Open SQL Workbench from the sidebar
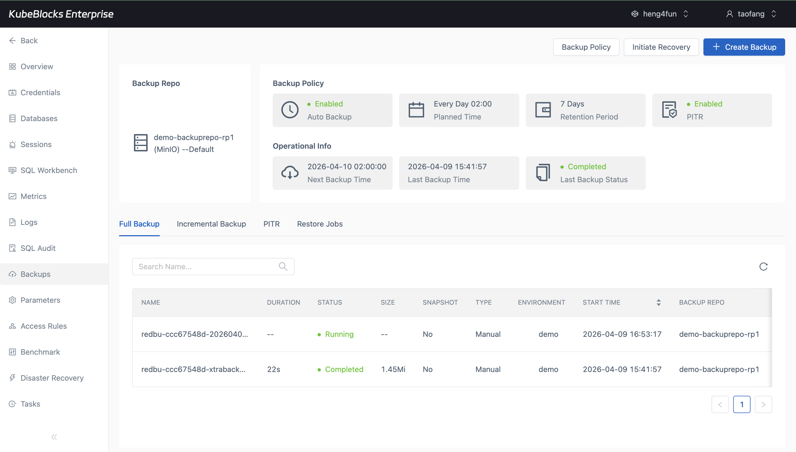Image resolution: width=796 pixels, height=452 pixels. coord(49,170)
